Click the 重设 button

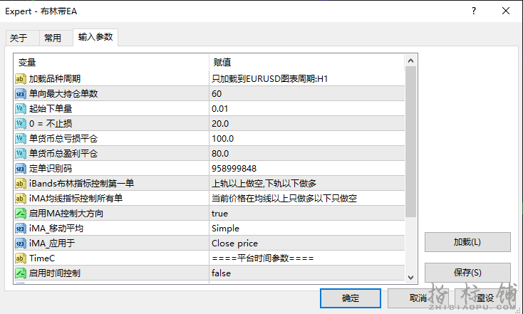pos(485,298)
